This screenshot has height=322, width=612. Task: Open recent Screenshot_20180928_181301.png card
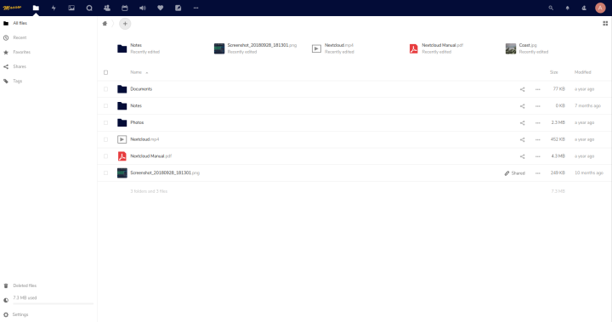click(x=255, y=48)
